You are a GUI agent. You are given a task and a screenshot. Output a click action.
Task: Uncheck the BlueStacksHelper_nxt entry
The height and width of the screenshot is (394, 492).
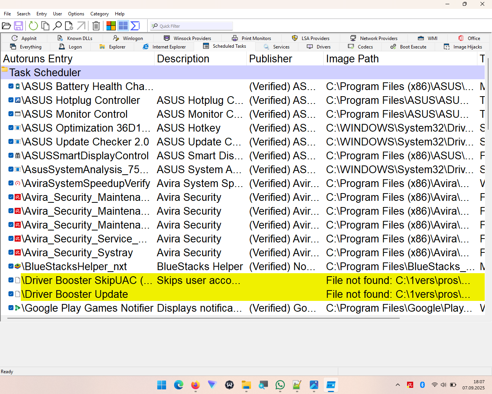pyautogui.click(x=11, y=266)
